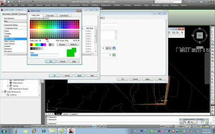Open the Corridors menu in menu bar
Image resolution: width=215 pixels, height=134 pixels.
coord(127,5)
